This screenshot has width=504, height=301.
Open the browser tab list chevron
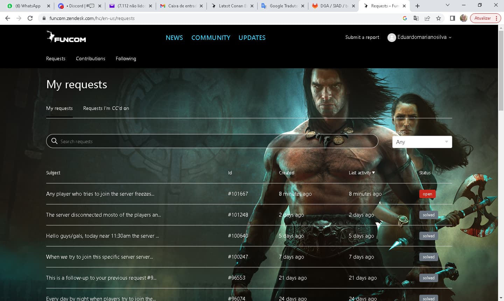pos(447,5)
